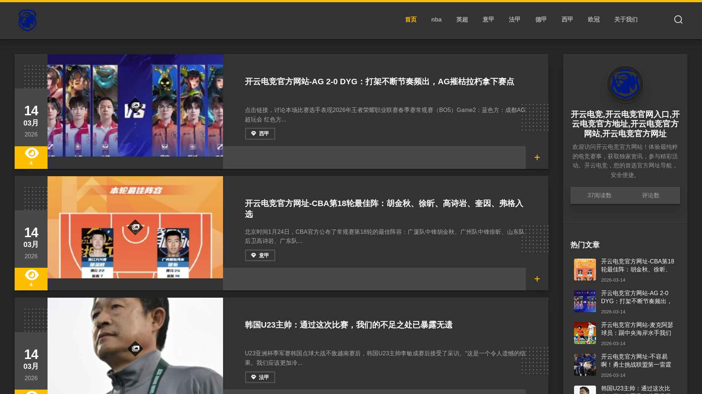Image resolution: width=702 pixels, height=394 pixels.
Task: Click the sidebar site title 开云电竞,开云电竞官网入口
Action: click(625, 124)
